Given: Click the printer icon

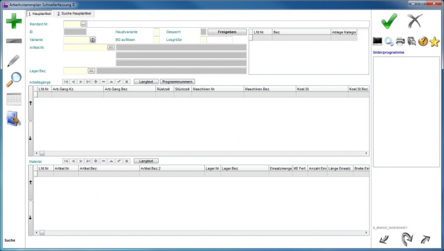Looking at the screenshot, I should pos(400,42).
